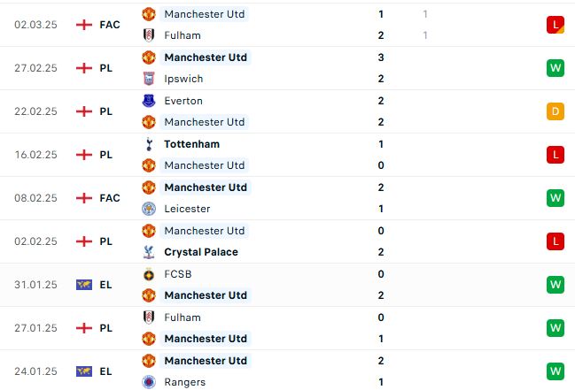Image resolution: width=575 pixels, height=390 pixels.
Task: Click the L badge for the Fulham FAC loss
Action: pos(556,25)
